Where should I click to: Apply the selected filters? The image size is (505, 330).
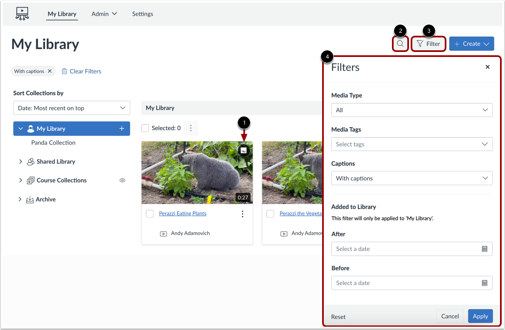(x=480, y=316)
